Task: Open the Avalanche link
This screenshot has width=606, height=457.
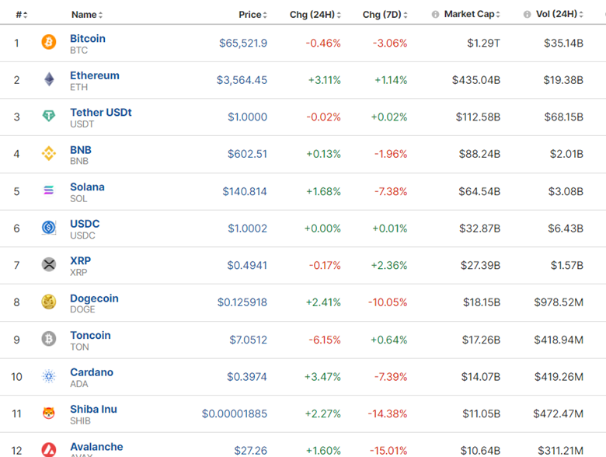Action: point(96,447)
